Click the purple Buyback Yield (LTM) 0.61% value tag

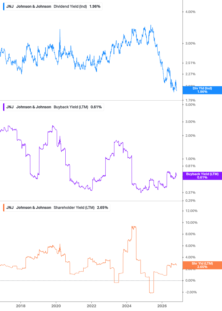click(202, 176)
